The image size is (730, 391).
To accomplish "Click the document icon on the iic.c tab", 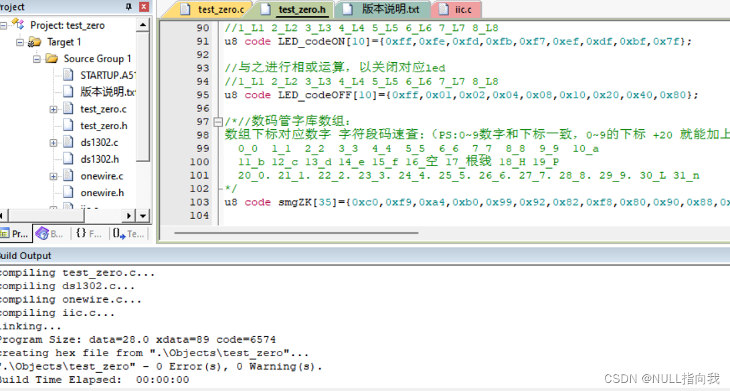I will (x=442, y=9).
